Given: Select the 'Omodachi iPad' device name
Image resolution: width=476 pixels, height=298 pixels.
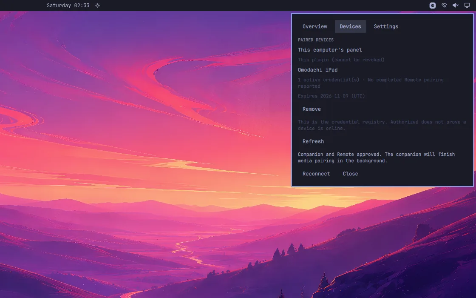Looking at the screenshot, I should pos(317,70).
